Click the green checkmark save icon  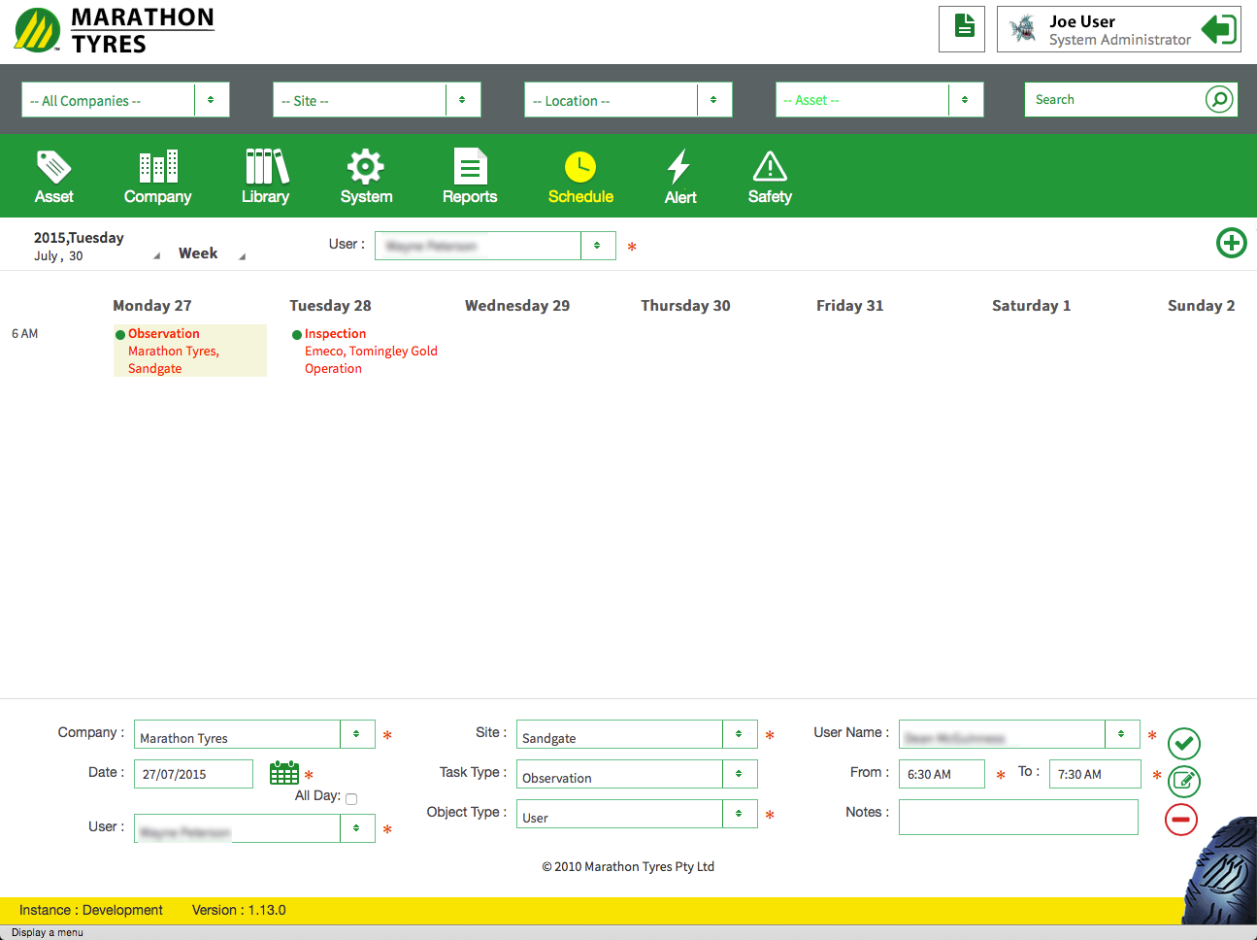1183,744
